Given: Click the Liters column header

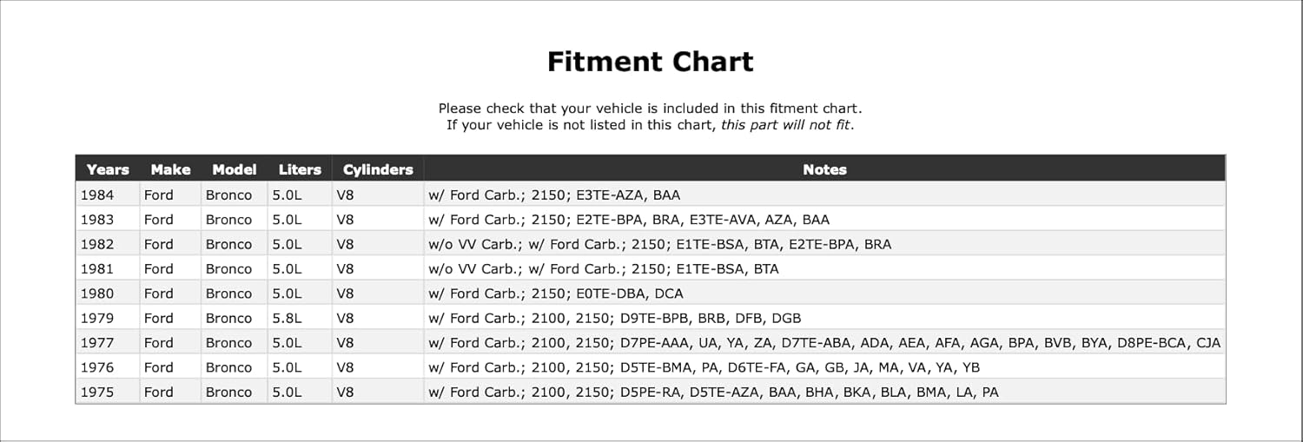Looking at the screenshot, I should [300, 169].
